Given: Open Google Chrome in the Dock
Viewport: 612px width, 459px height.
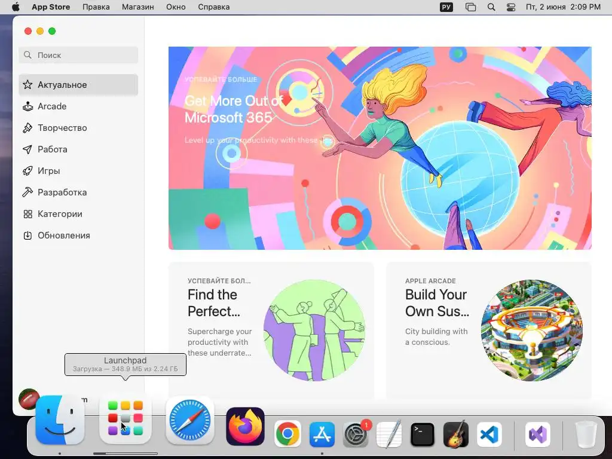Looking at the screenshot, I should click(x=287, y=434).
